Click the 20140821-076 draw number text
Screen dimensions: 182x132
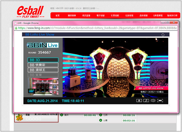point(46,114)
